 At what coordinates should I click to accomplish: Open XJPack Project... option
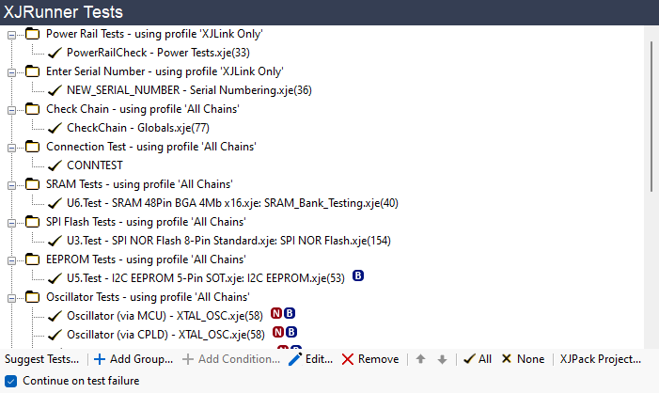(x=601, y=359)
